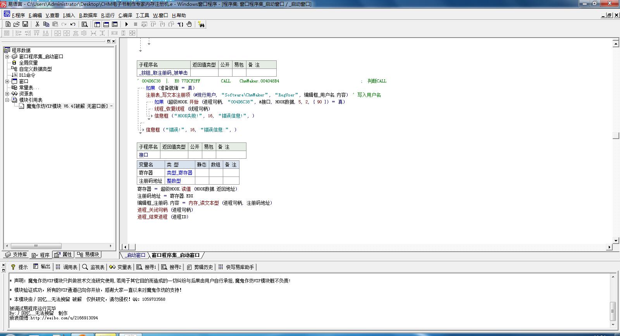Click the Same height layout icon
620x336 pixels.
123,33
